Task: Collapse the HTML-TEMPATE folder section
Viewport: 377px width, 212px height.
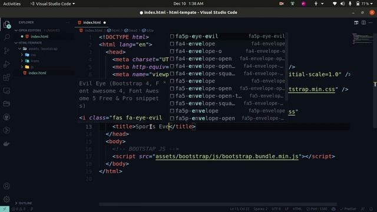Action: point(16,43)
